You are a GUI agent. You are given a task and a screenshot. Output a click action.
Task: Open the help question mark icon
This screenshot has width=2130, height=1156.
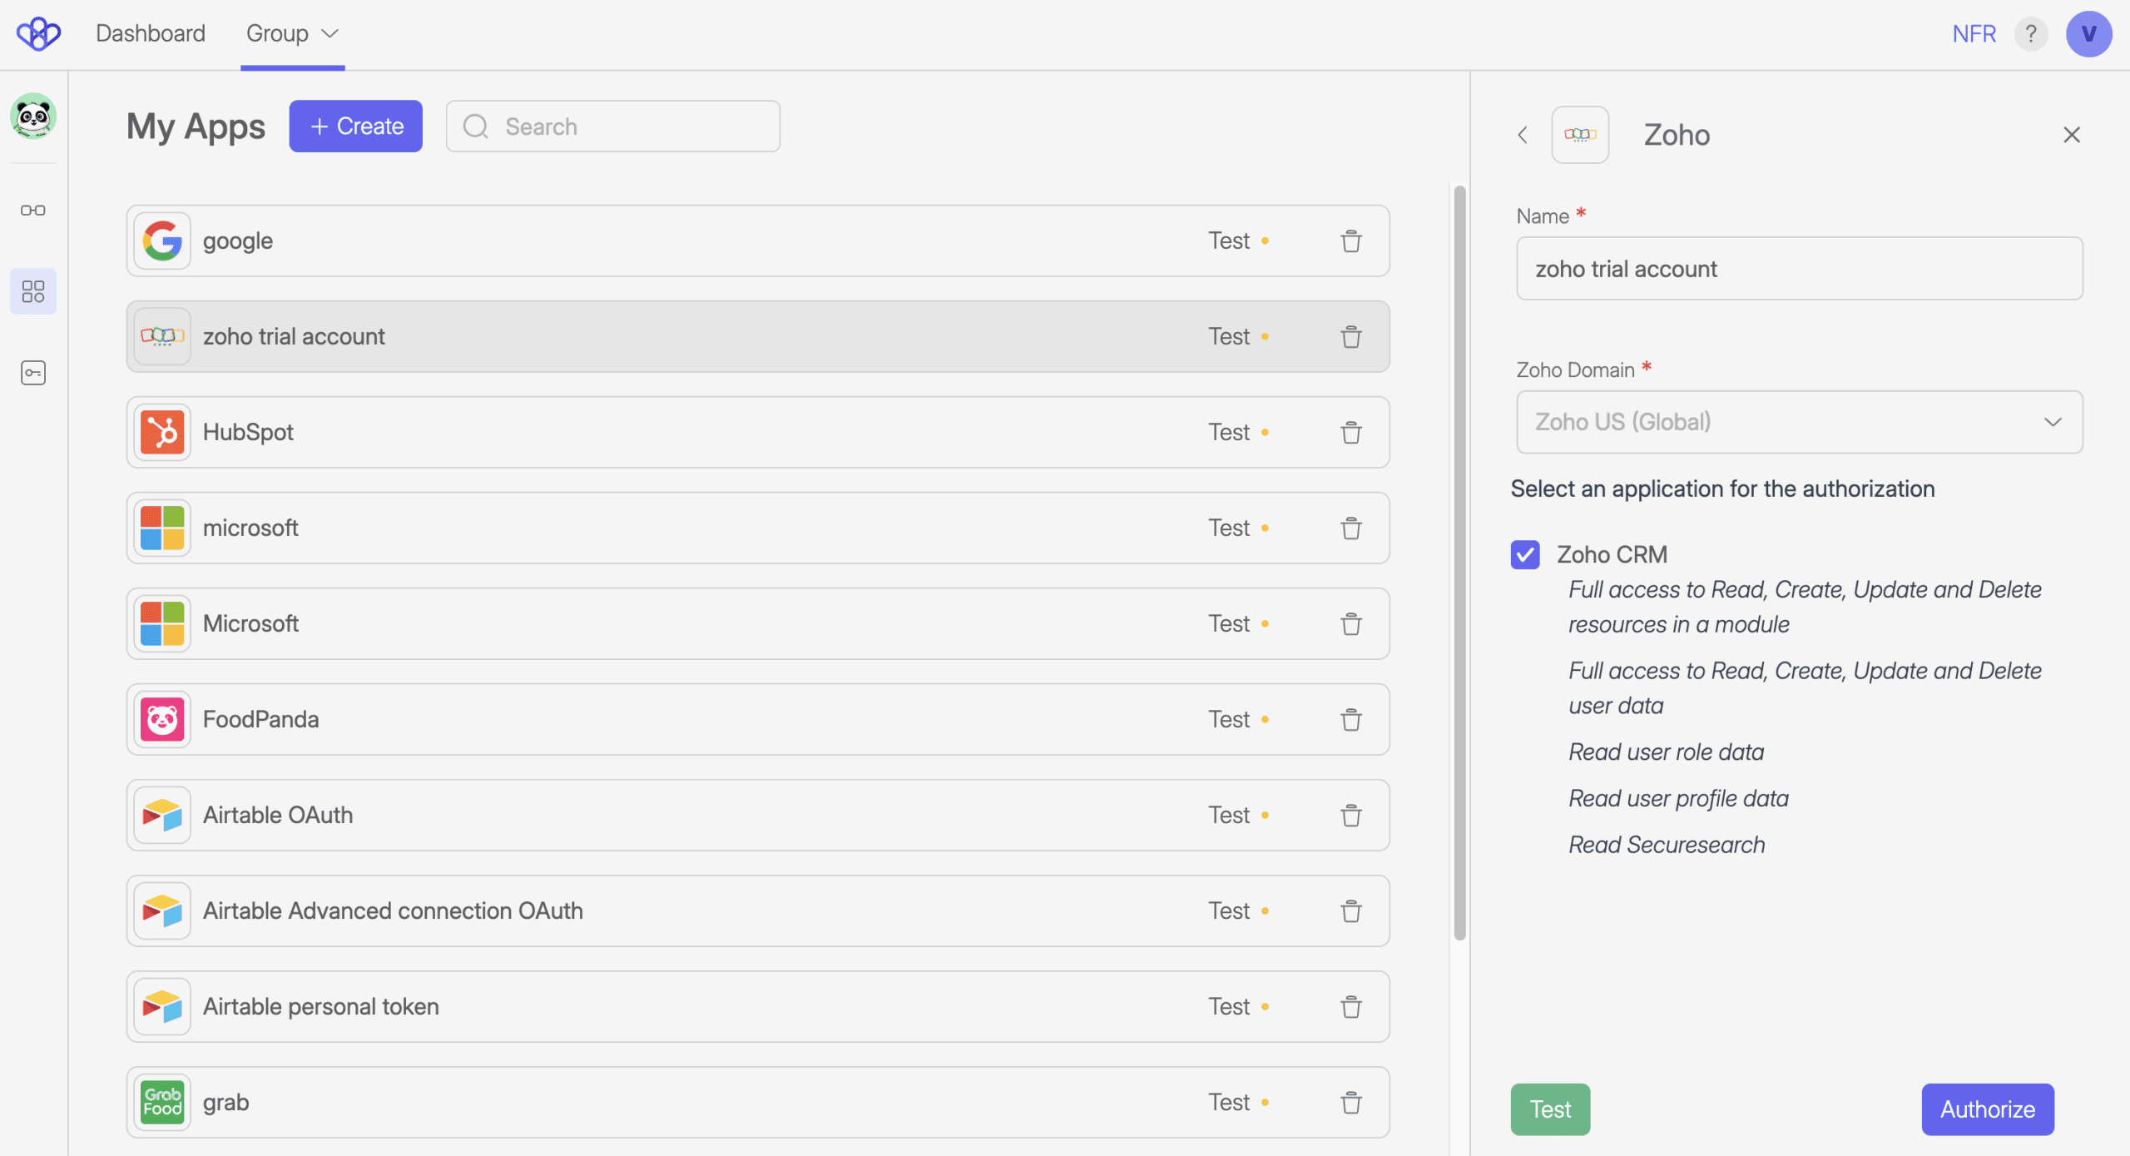click(x=2031, y=34)
